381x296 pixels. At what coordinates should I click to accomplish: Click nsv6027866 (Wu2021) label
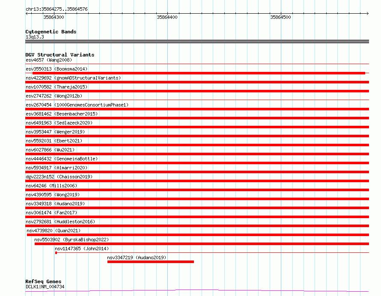50,150
